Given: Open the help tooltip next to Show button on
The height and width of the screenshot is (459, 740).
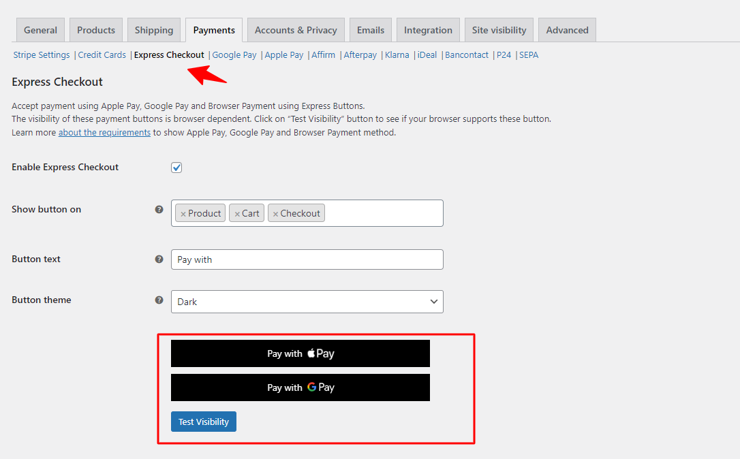Looking at the screenshot, I should pyautogui.click(x=159, y=210).
